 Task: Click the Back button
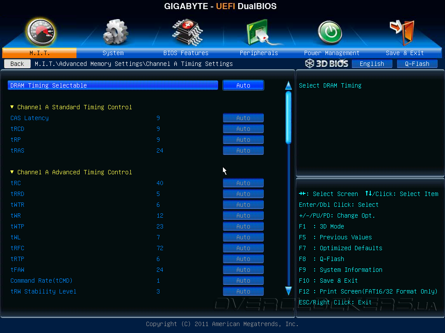click(17, 64)
